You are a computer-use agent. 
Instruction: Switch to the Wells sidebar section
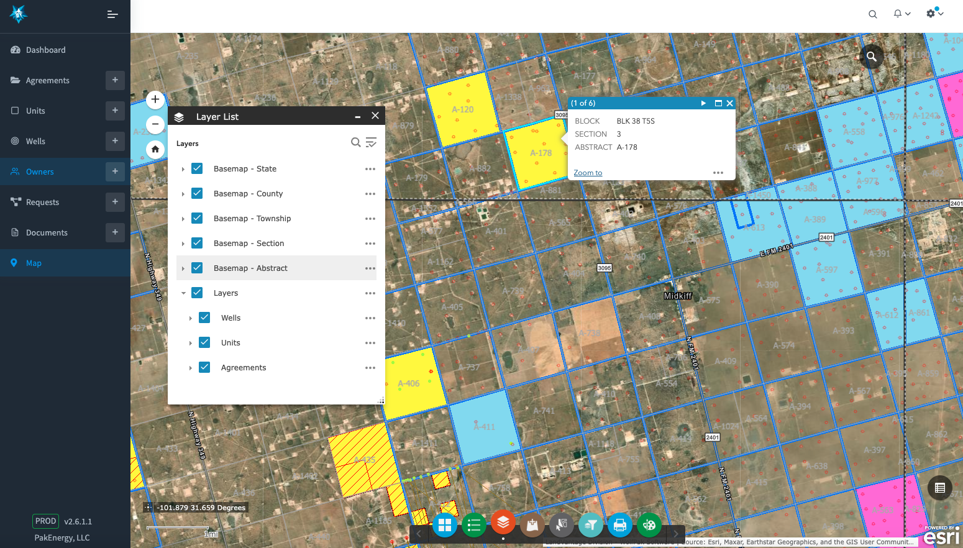[35, 141]
